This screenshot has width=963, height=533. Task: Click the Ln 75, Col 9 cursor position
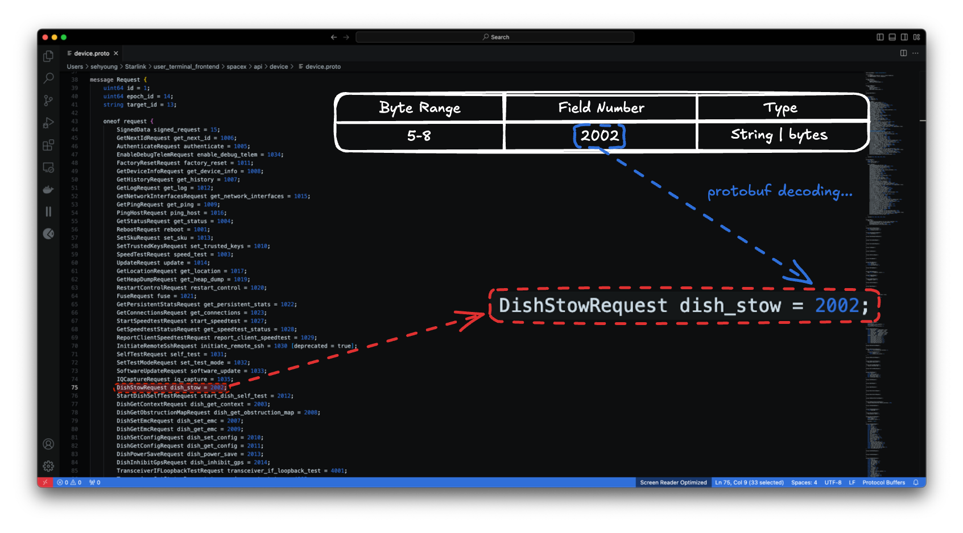[x=749, y=482]
